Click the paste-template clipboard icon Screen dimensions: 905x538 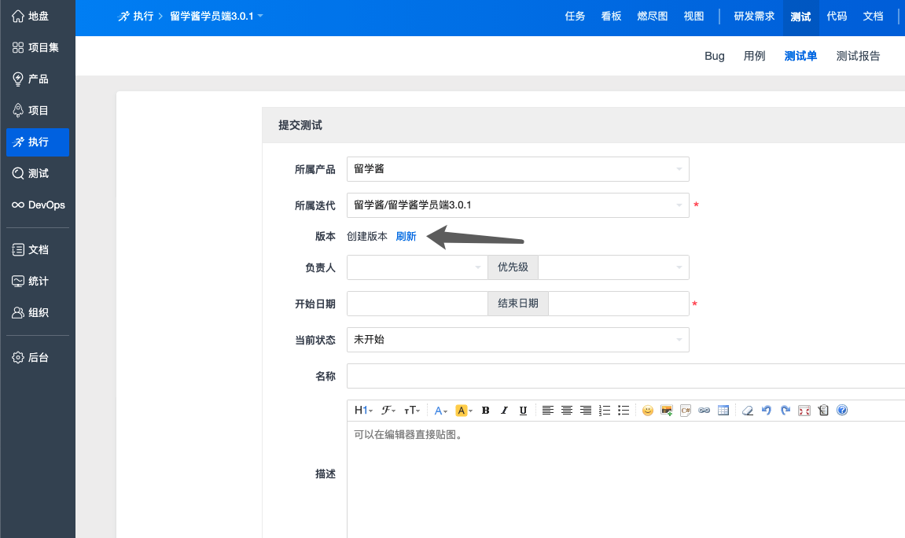[823, 411]
